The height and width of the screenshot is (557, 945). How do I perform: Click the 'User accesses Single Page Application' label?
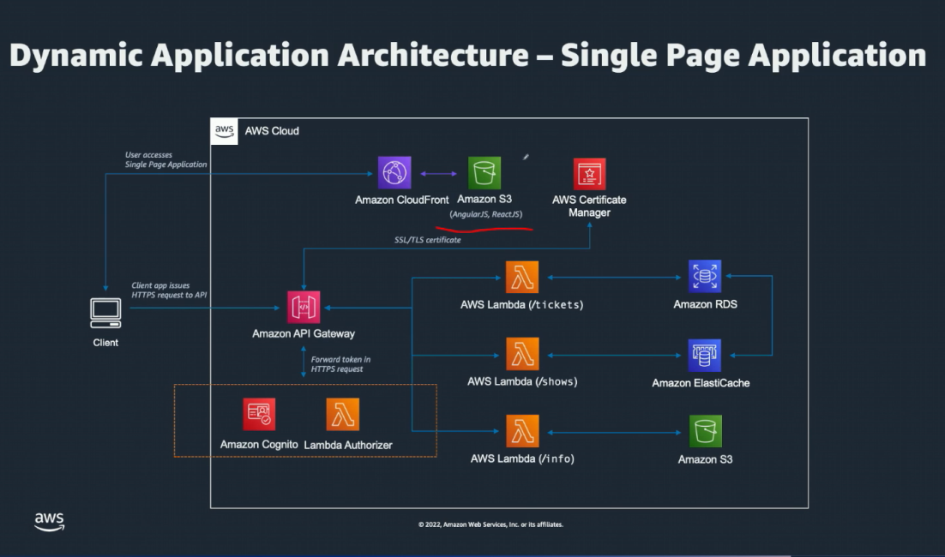(x=166, y=159)
